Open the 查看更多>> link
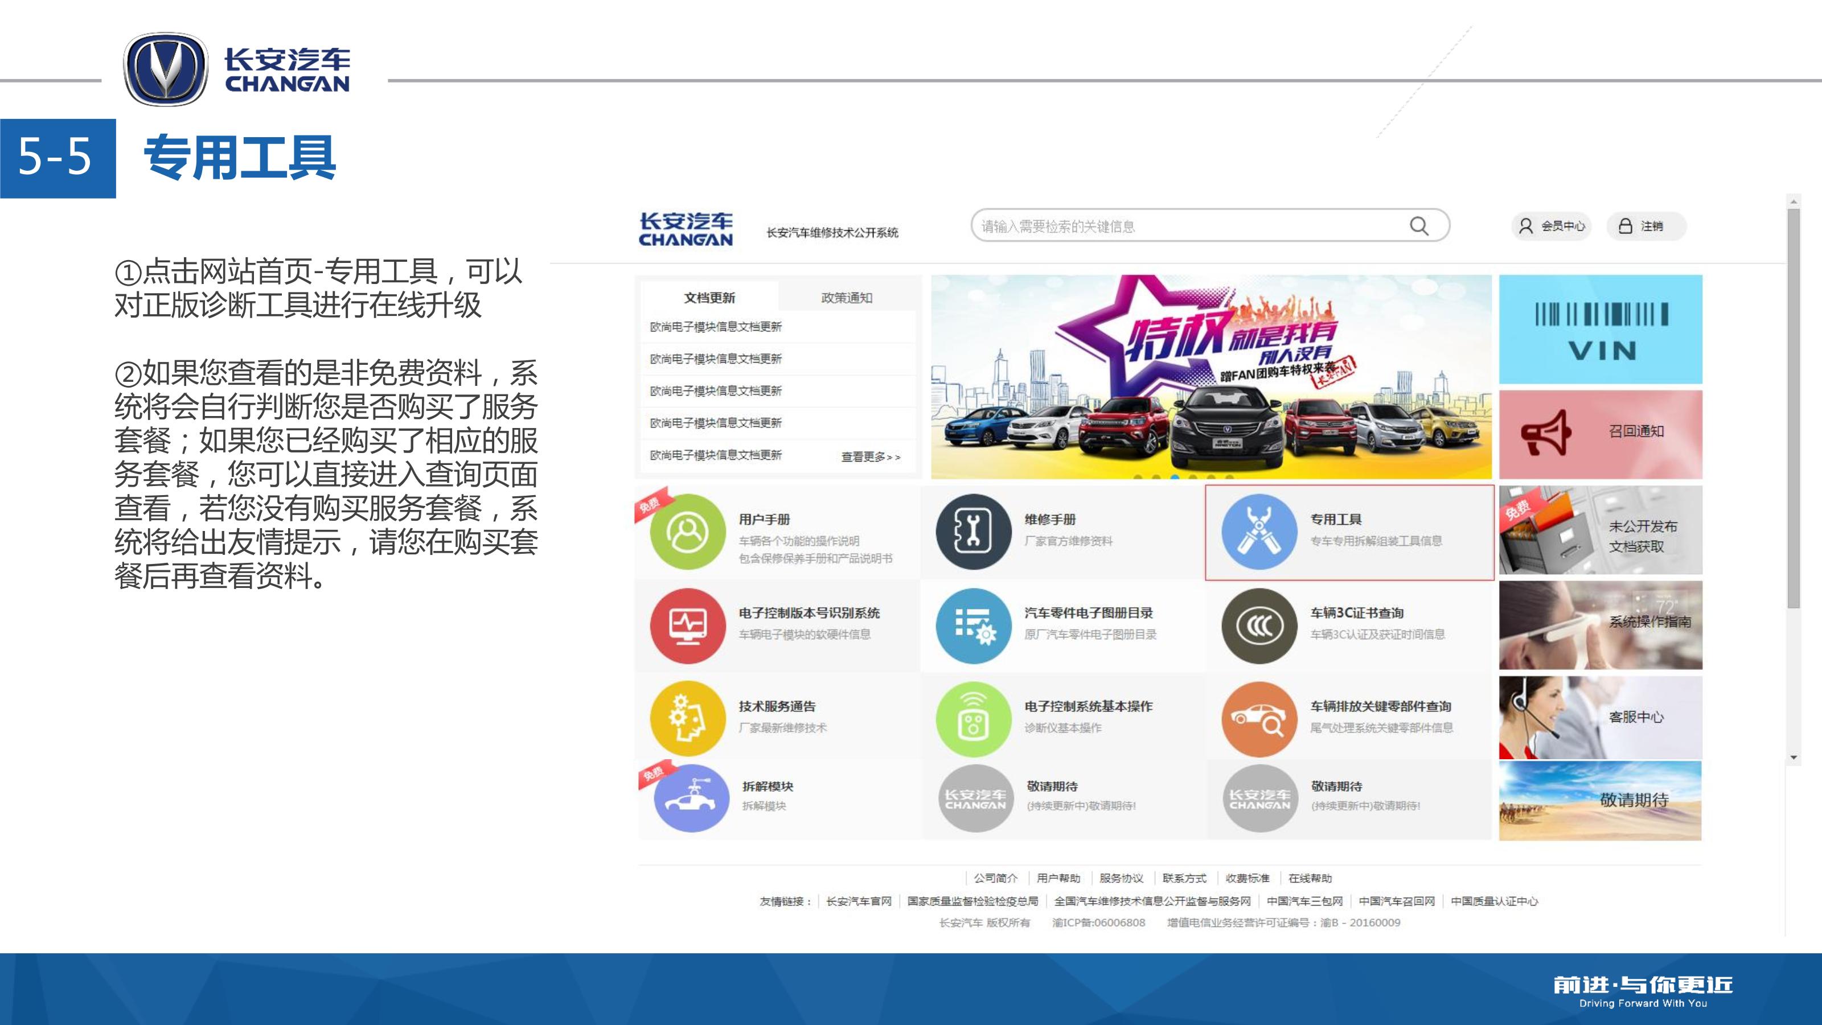 coord(870,456)
